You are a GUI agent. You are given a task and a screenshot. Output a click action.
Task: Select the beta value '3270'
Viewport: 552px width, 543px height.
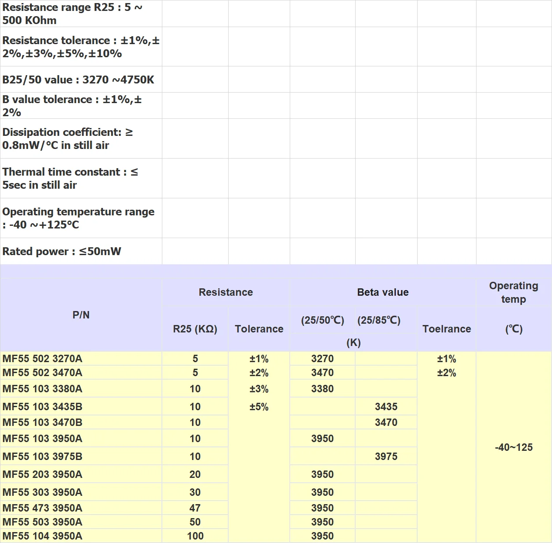322,359
